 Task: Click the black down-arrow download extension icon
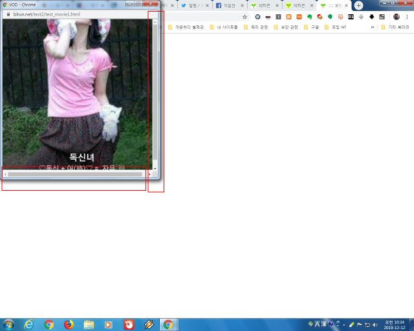click(371, 17)
